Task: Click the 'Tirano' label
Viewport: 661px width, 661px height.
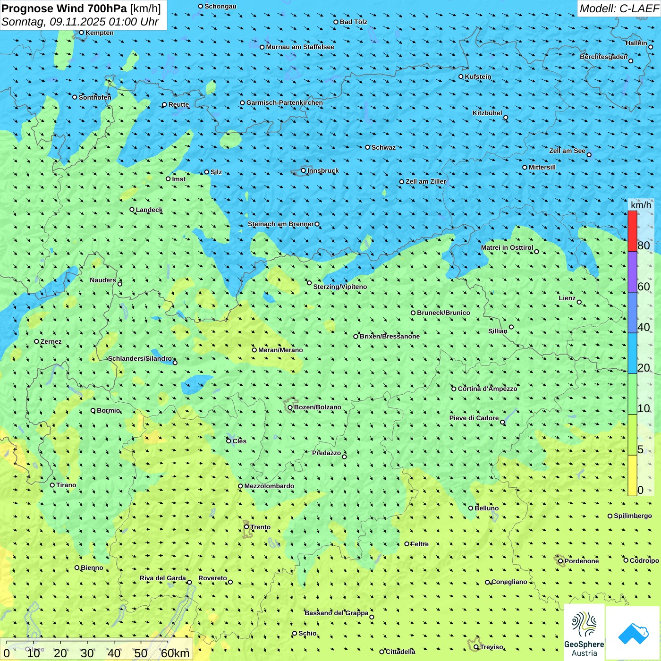Action: click(66, 485)
